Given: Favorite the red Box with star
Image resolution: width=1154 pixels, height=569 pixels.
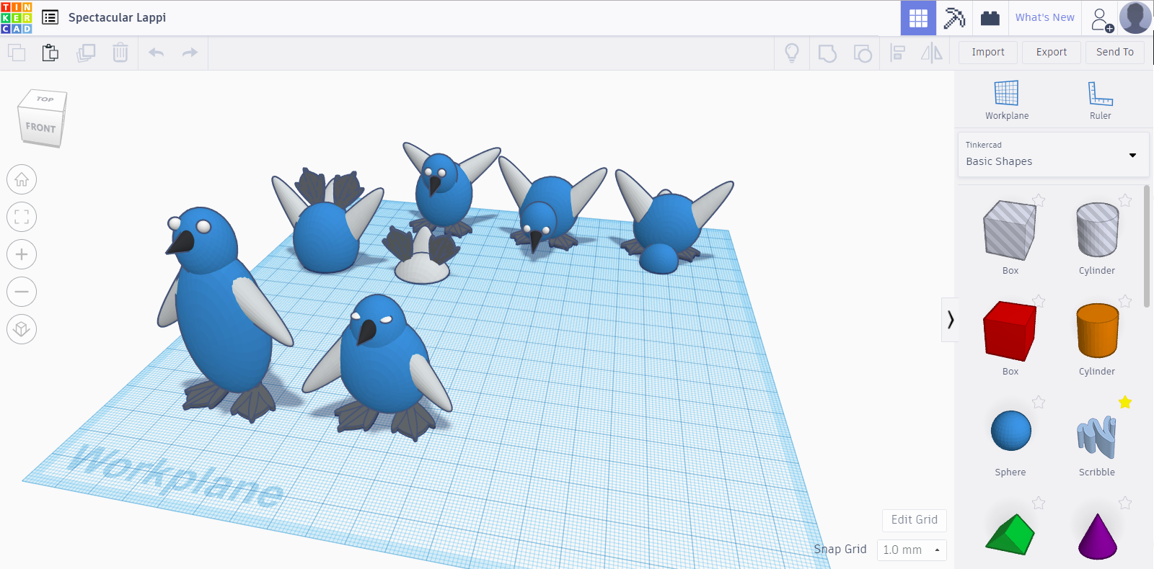Looking at the screenshot, I should point(1039,301).
